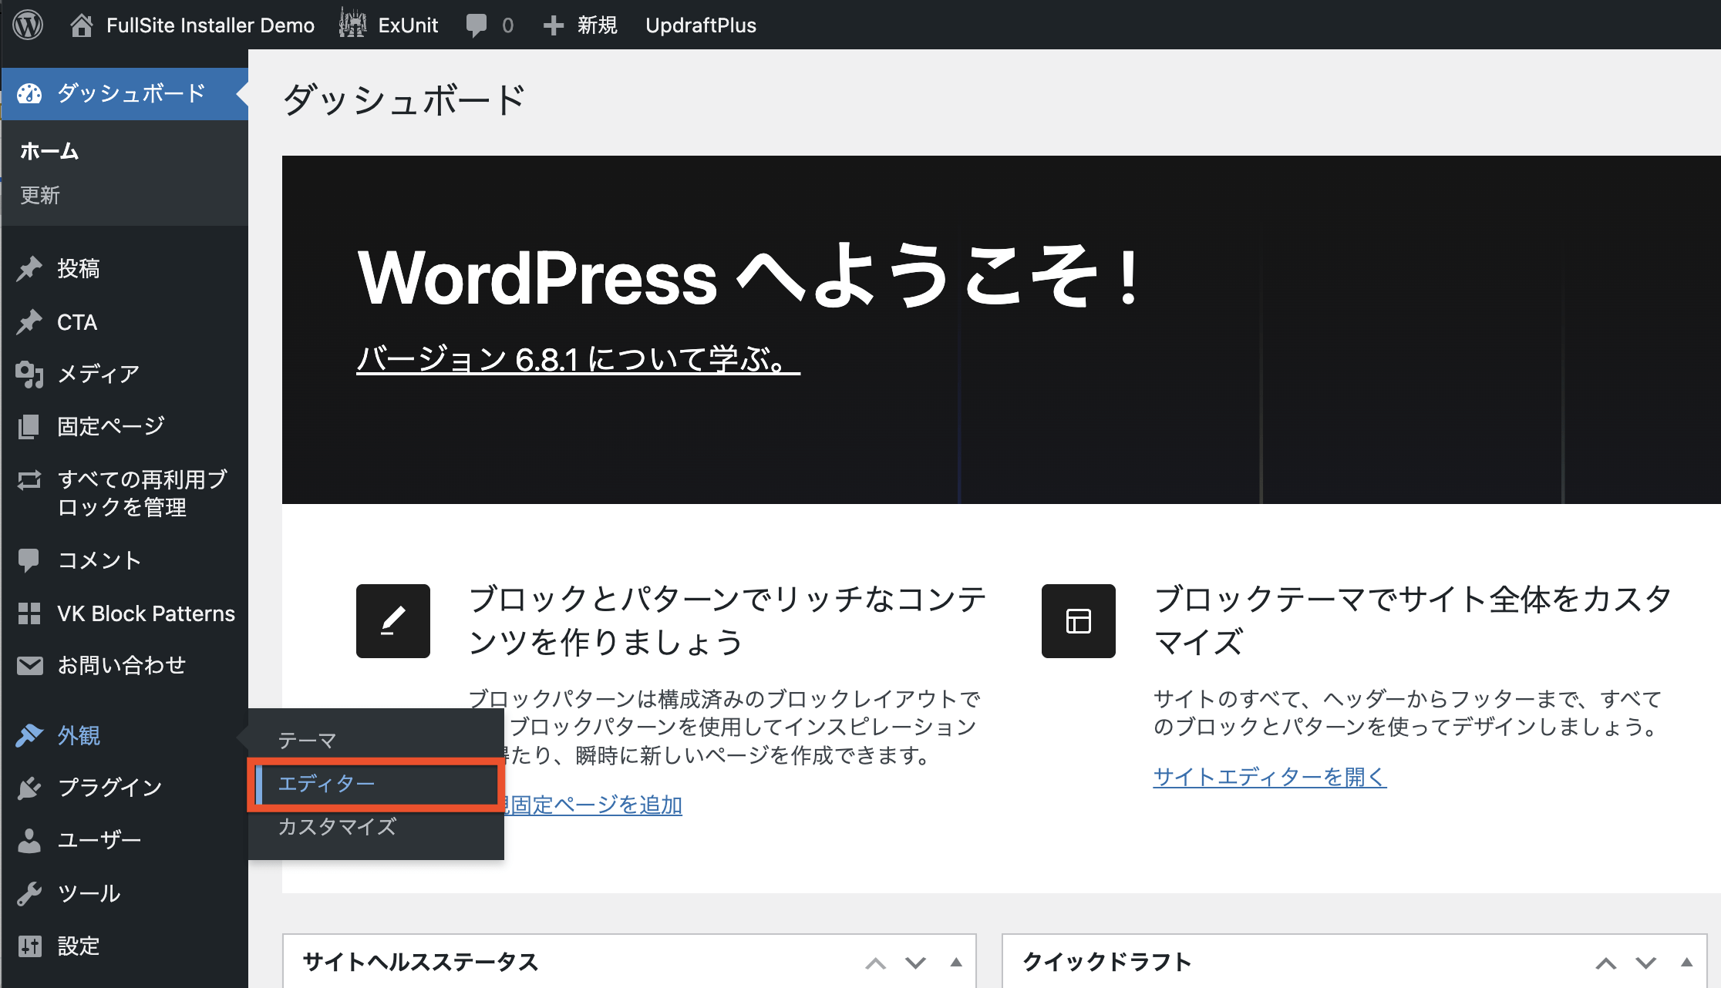Click サイトエディターを開く link
The height and width of the screenshot is (988, 1721).
[x=1270, y=777]
